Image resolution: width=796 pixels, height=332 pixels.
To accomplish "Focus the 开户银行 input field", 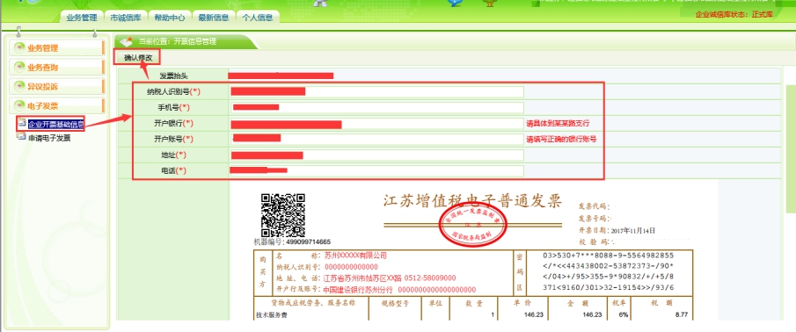I will [376, 124].
